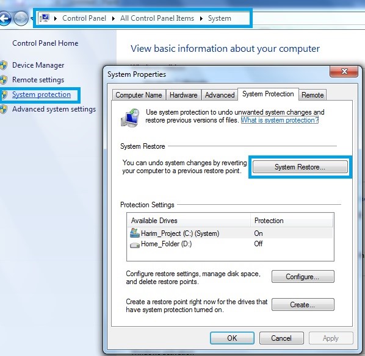
Task: Switch to the Computer Name tab
Action: pos(139,95)
